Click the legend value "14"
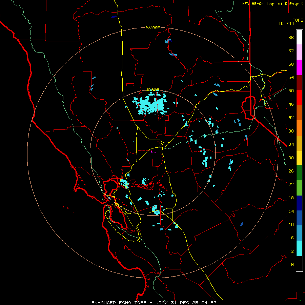305x305 pixels. coord(291,211)
